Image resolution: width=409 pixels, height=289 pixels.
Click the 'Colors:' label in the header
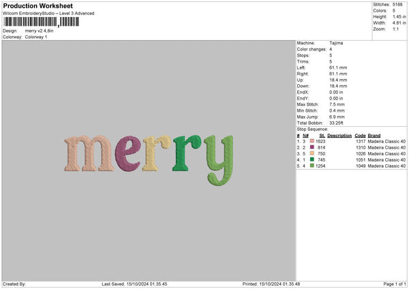[380, 11]
